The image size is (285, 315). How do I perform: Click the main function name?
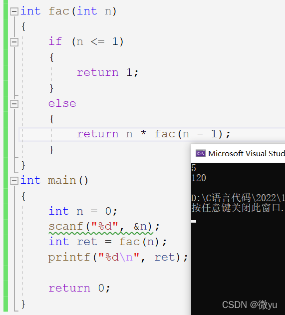click(62, 180)
